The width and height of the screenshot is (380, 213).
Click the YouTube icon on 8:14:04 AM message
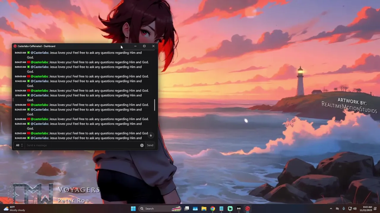pos(28,91)
